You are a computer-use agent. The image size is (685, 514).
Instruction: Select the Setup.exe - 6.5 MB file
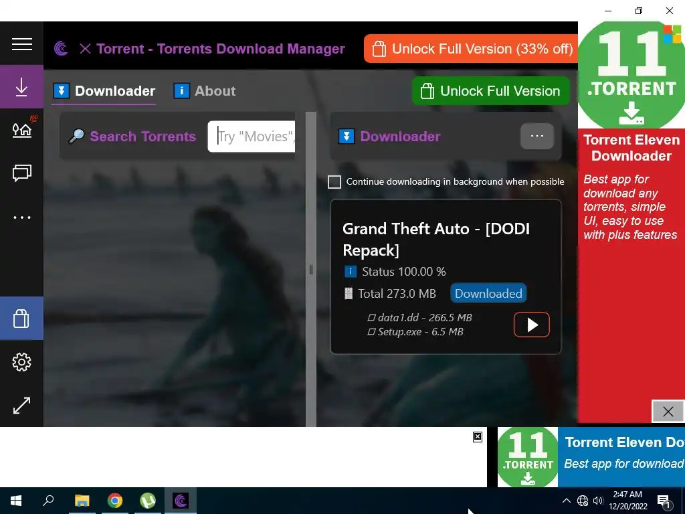coord(415,332)
